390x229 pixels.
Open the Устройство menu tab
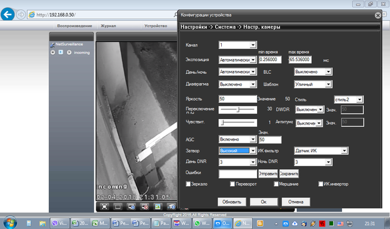point(156,26)
